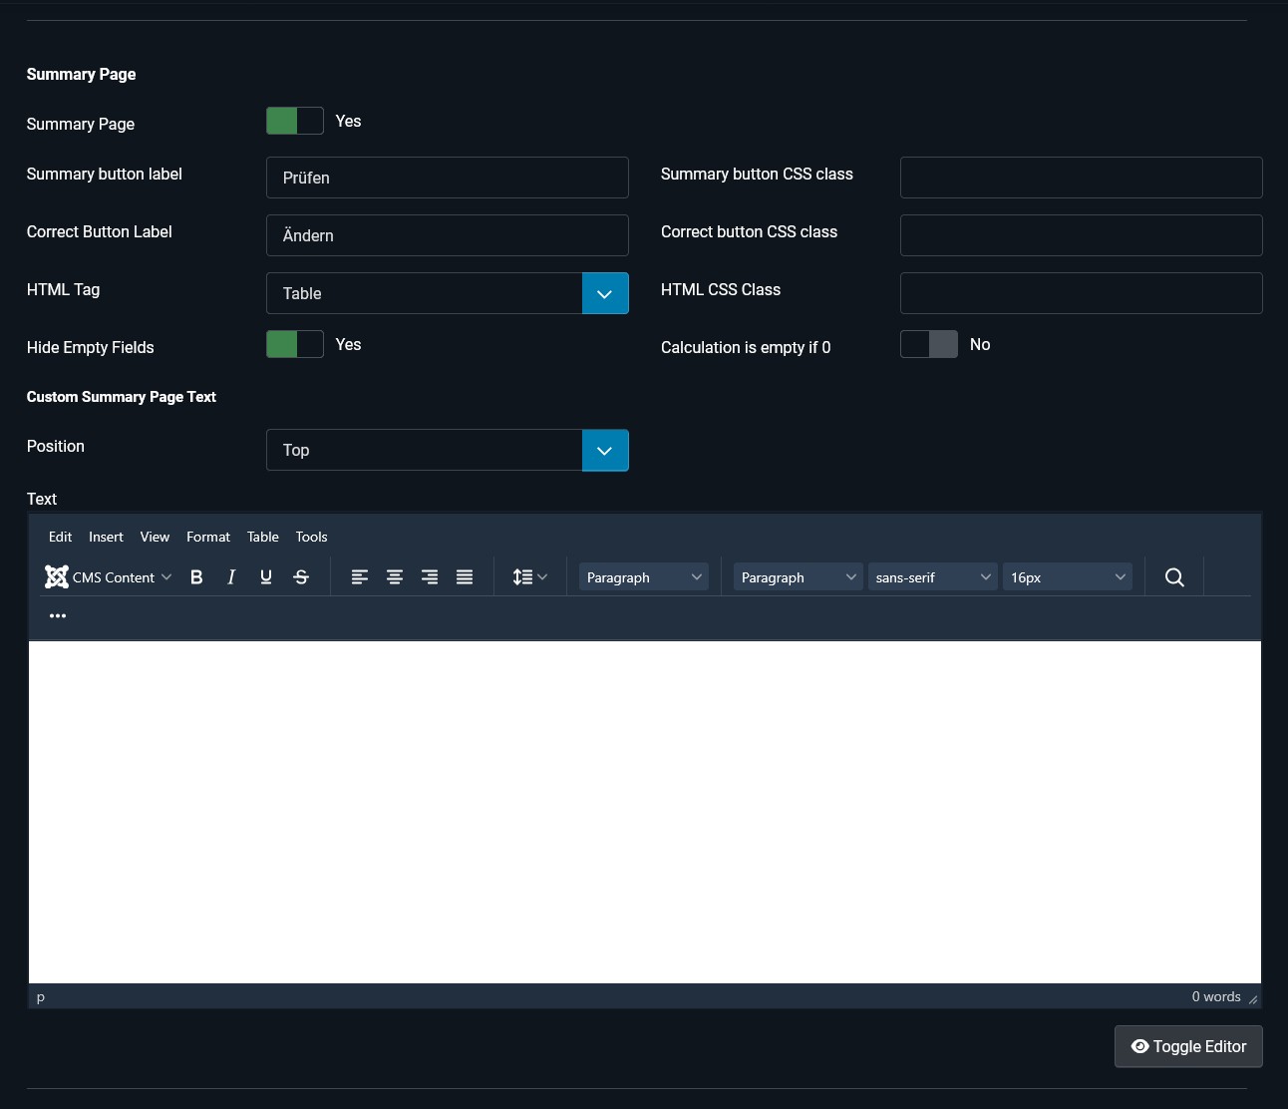Screen dimensions: 1288x1109
Task: Apply strikethrough formatting
Action: click(300, 576)
